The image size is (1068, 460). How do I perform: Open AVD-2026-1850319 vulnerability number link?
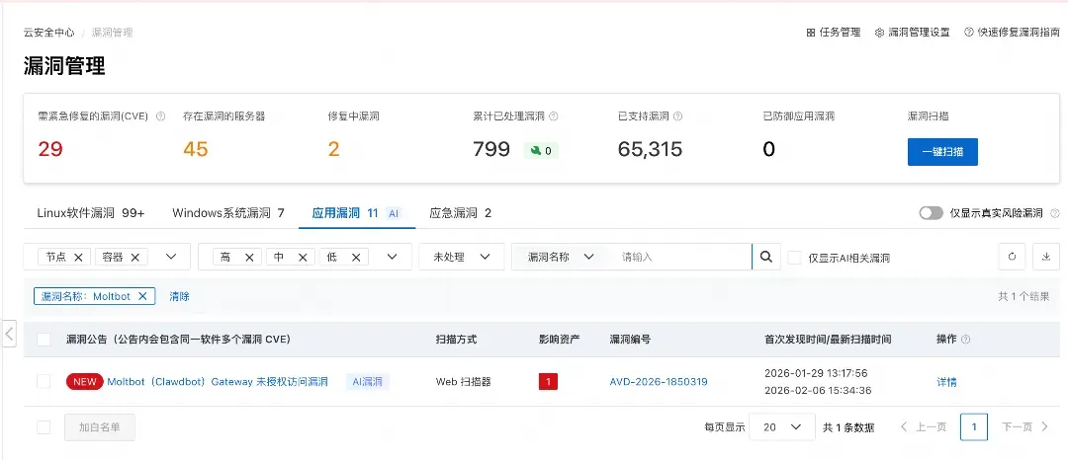[x=659, y=382]
